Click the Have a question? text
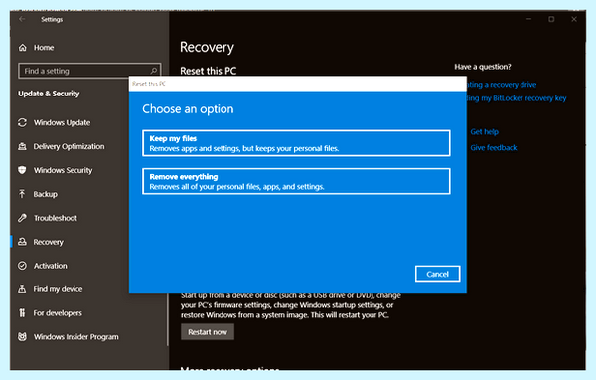 click(x=483, y=67)
